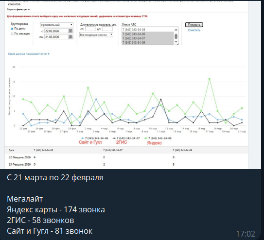Click the Очистить link
Viewport: 264px width, 240px height.
pos(194,30)
